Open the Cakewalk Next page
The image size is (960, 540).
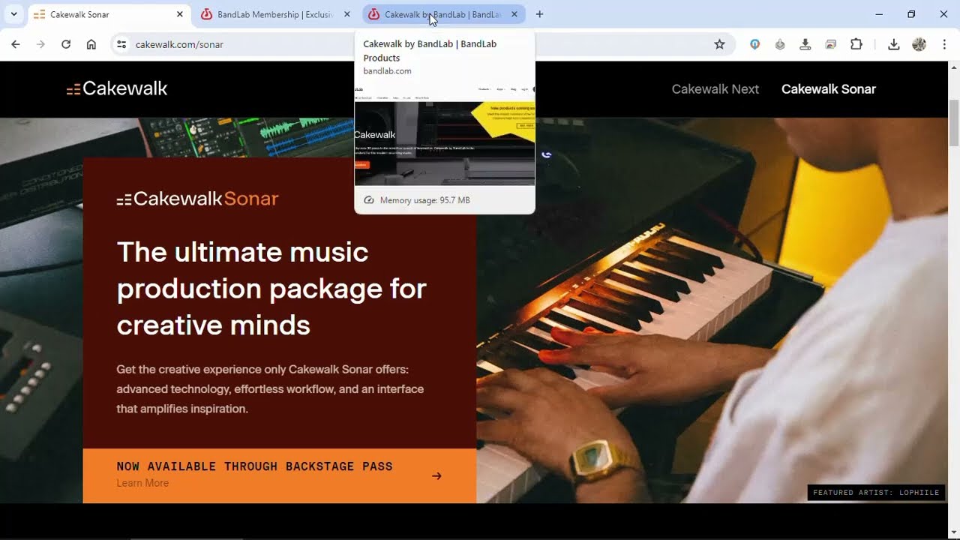715,88
